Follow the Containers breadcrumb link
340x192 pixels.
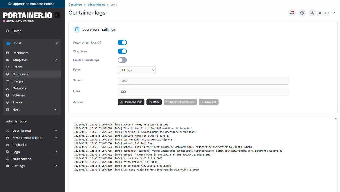coord(75,5)
